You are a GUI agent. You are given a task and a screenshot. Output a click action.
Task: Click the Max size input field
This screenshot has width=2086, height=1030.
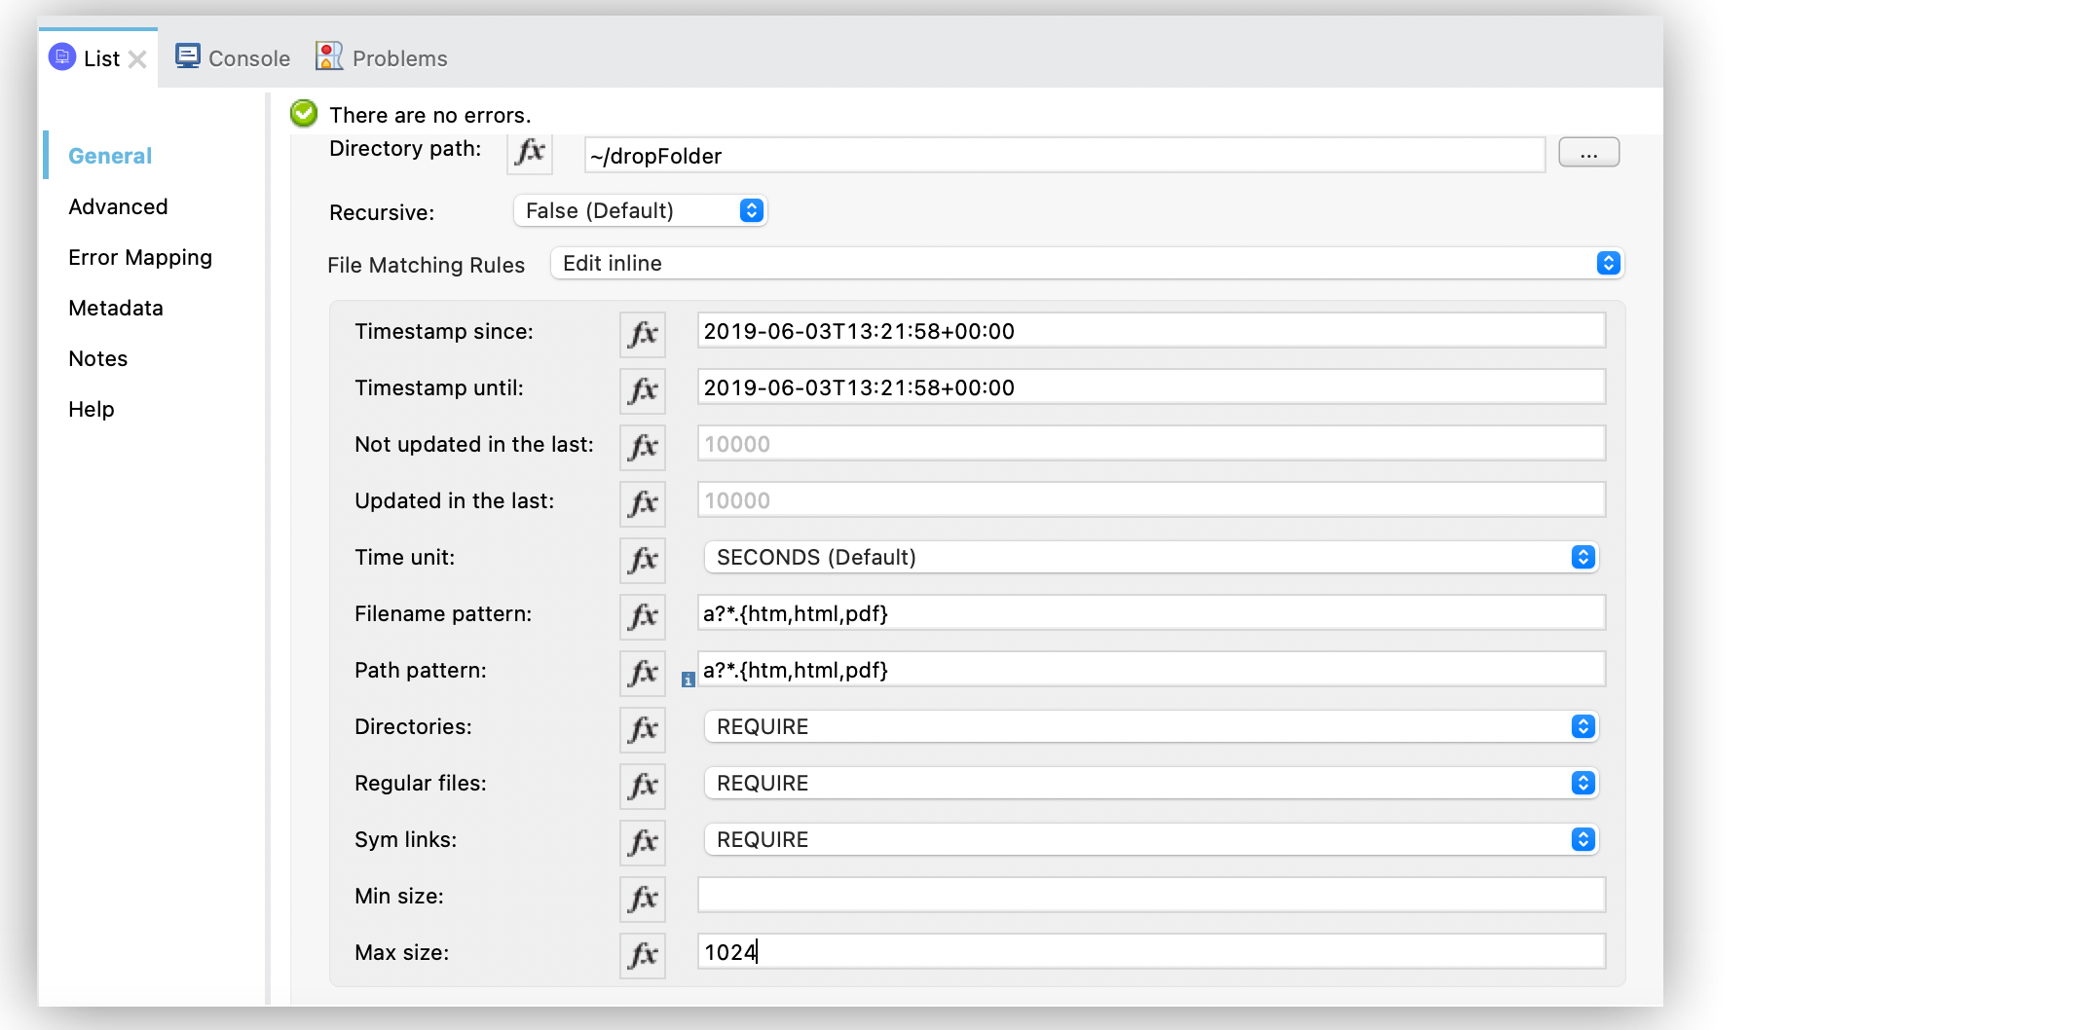point(1151,952)
